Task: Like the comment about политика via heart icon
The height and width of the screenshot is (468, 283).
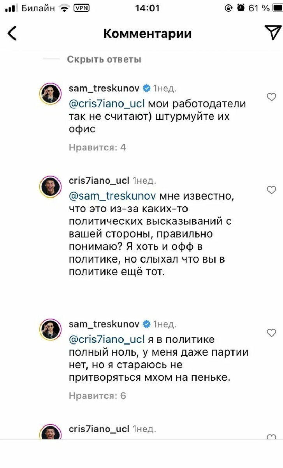Action: pos(271,333)
